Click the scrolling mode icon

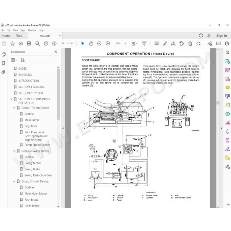pos(144,44)
